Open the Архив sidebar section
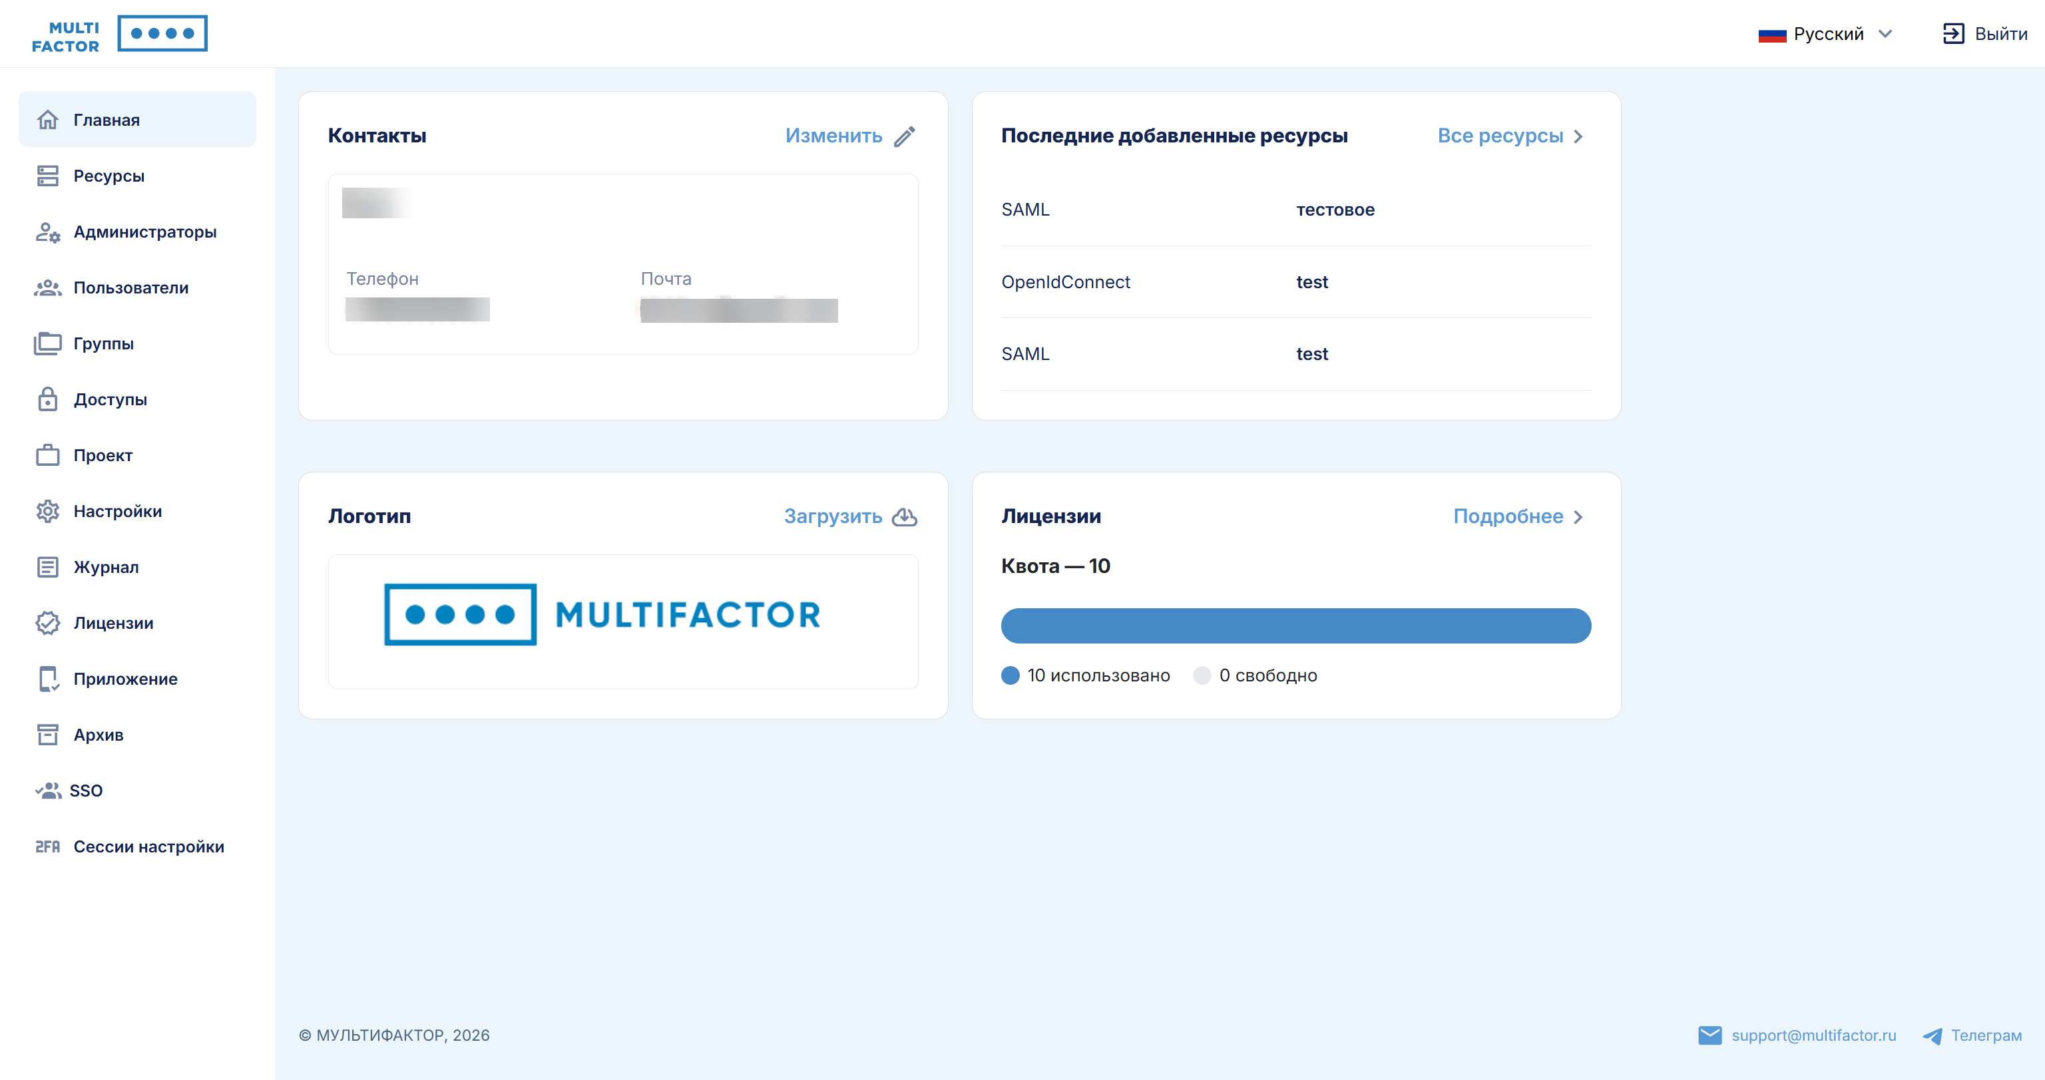 pos(99,735)
